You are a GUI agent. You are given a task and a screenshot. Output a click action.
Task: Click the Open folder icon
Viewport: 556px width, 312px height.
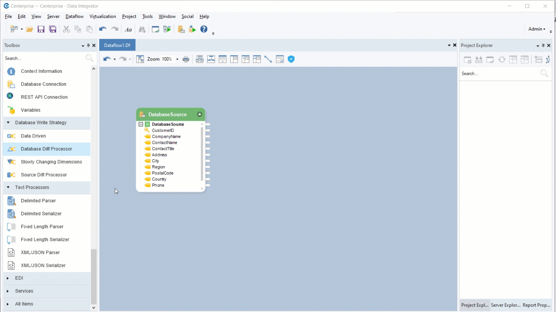click(x=30, y=29)
